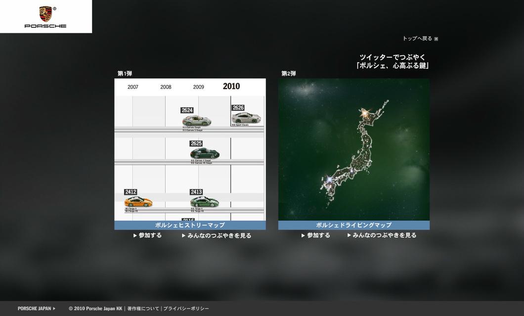Open ポルシェヒストリーマップ title bar

(x=190, y=225)
